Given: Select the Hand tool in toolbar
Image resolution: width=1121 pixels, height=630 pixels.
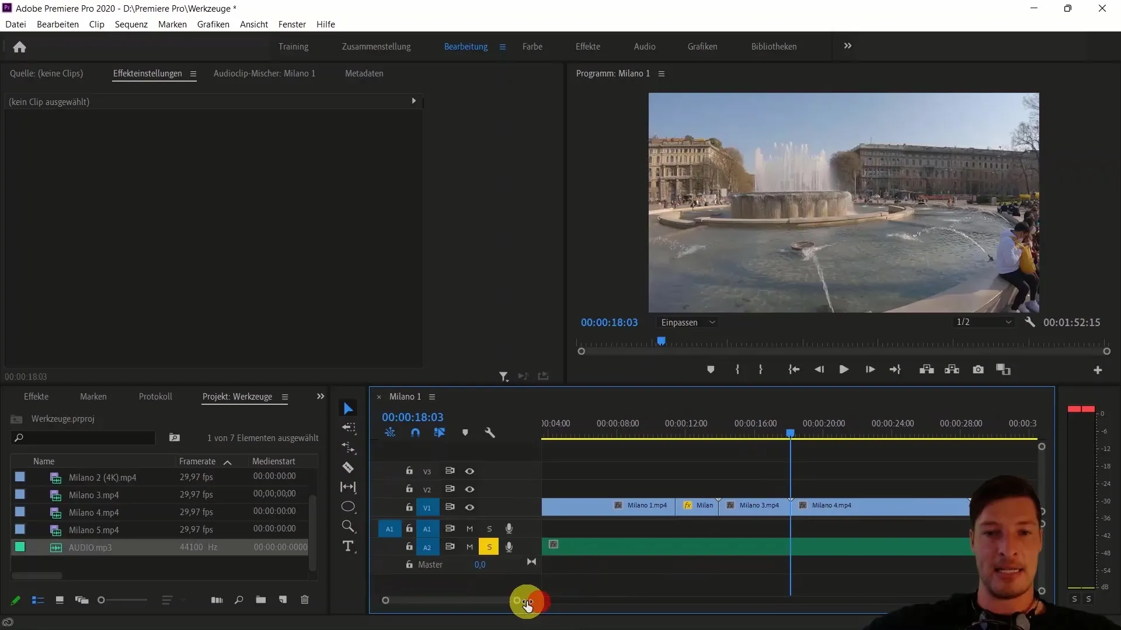Looking at the screenshot, I should 349,507.
